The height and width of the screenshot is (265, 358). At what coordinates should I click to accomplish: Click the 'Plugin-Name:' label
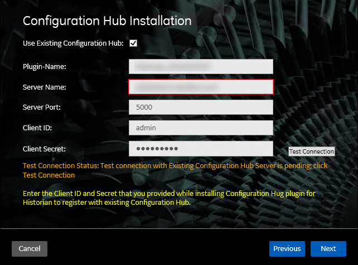pos(45,67)
